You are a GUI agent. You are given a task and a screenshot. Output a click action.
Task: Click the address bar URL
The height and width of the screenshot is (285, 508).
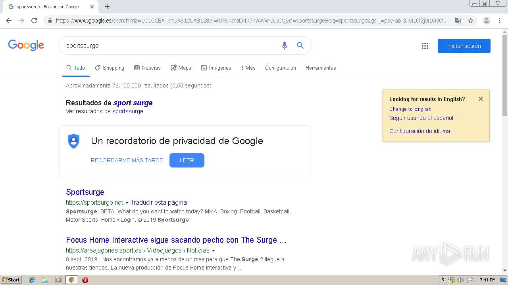point(252,21)
